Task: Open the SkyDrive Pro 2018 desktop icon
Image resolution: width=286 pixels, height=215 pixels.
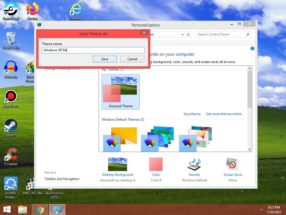Action: (54, 194)
